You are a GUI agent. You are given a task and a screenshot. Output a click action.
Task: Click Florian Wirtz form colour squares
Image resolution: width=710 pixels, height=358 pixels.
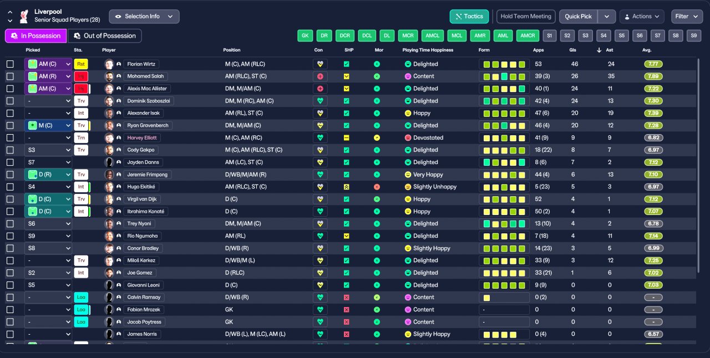pyautogui.click(x=504, y=64)
